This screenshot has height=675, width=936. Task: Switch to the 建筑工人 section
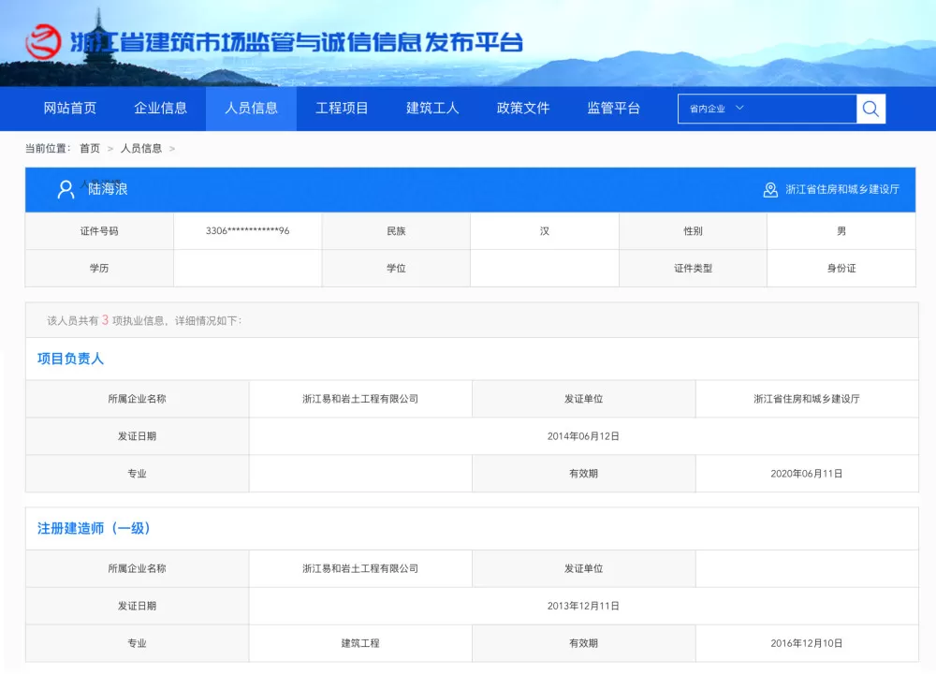(432, 108)
